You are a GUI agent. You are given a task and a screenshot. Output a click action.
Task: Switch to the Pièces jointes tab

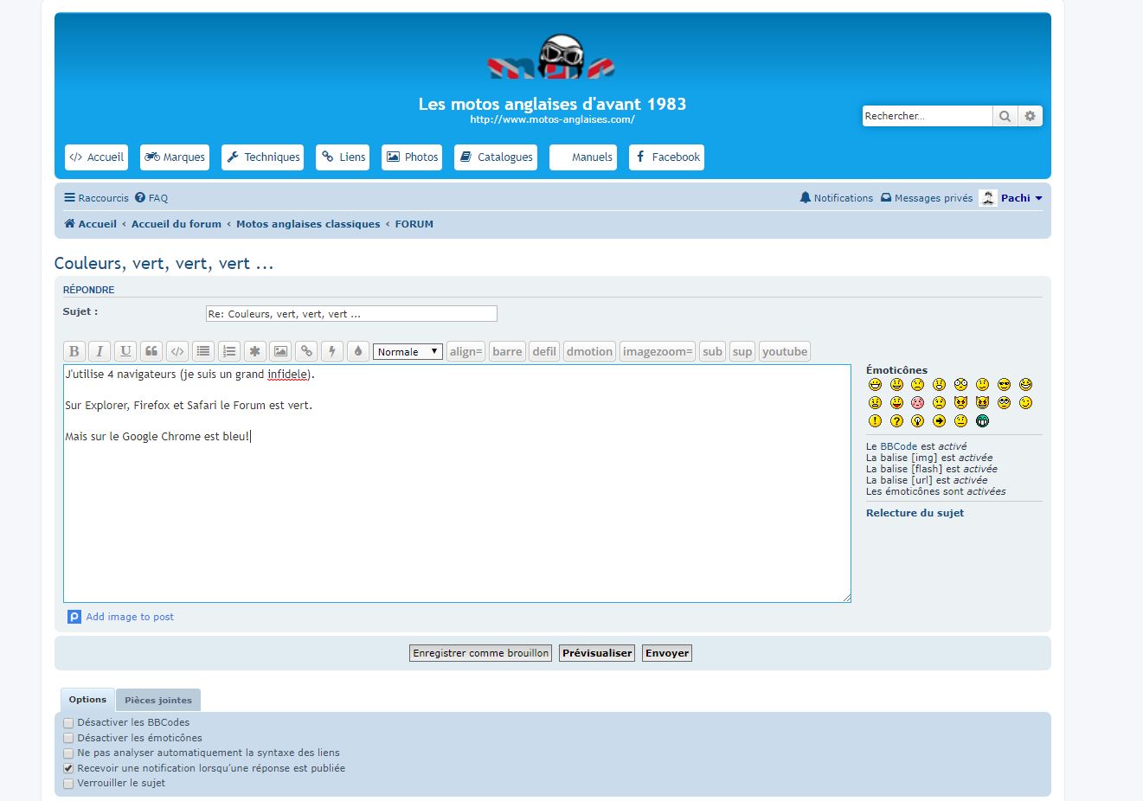pyautogui.click(x=158, y=700)
